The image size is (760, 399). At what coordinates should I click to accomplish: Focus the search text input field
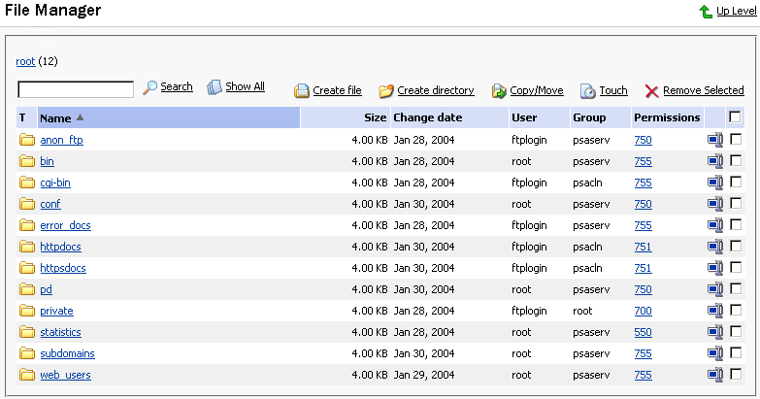click(76, 89)
